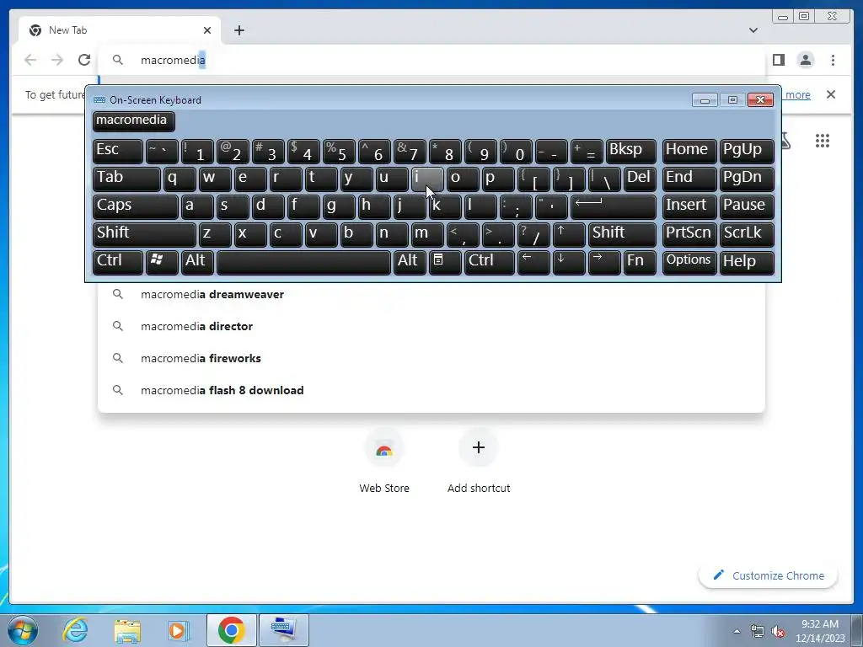
Task: Tap the Enter key on On-Screen Keyboard
Action: (x=614, y=206)
